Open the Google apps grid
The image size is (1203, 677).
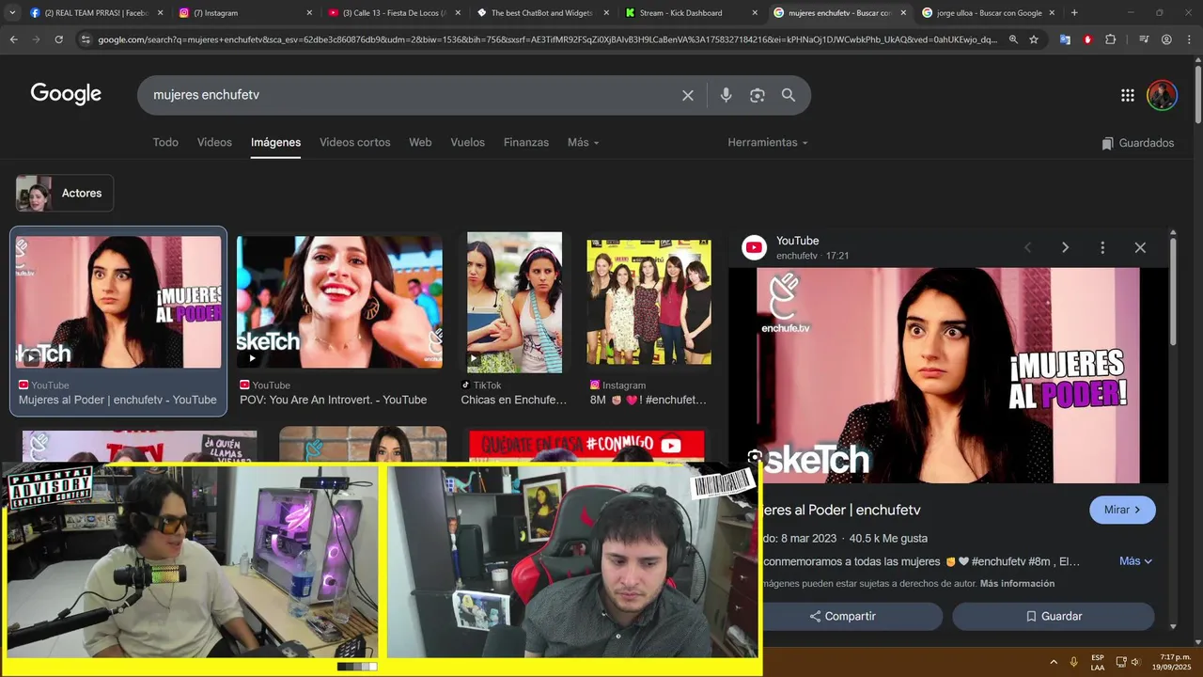tap(1128, 95)
